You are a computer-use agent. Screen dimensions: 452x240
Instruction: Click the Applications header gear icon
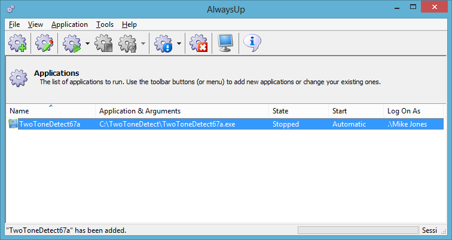(19, 78)
